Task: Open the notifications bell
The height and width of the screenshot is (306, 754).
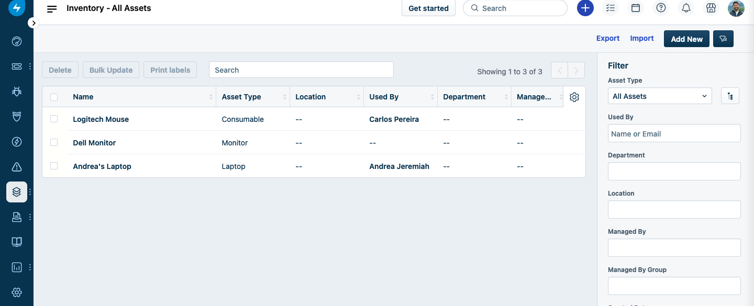Action: click(x=686, y=8)
